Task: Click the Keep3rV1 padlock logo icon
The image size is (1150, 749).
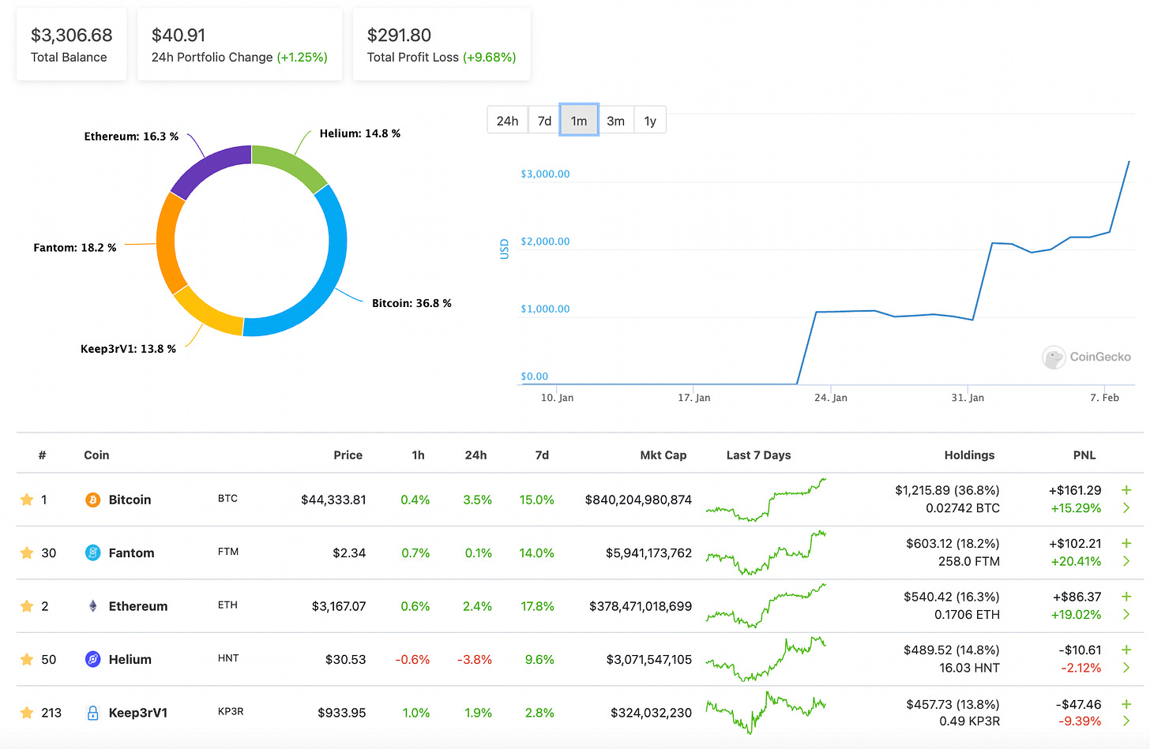Action: click(x=92, y=713)
